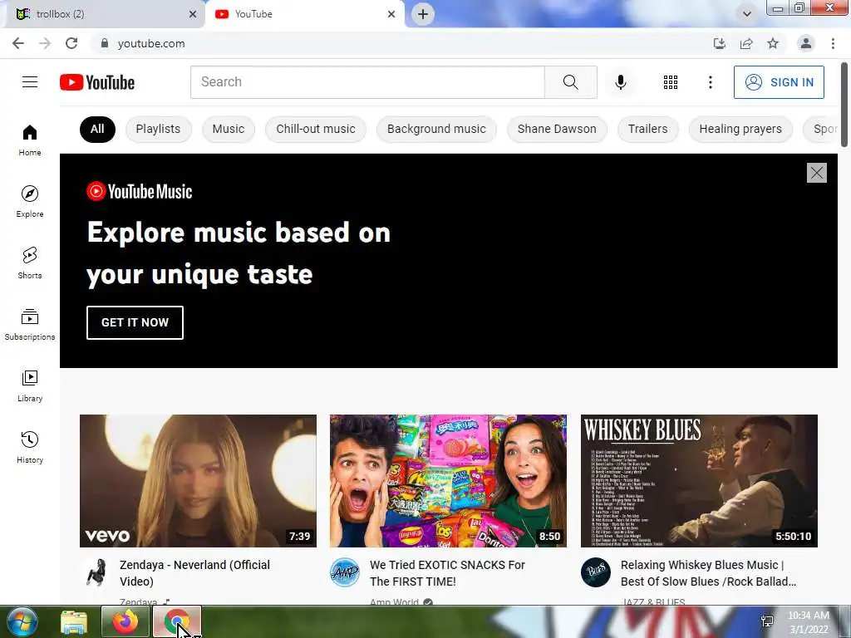
Task: Open Exotic Snacks video thumbnail
Action: 448,481
